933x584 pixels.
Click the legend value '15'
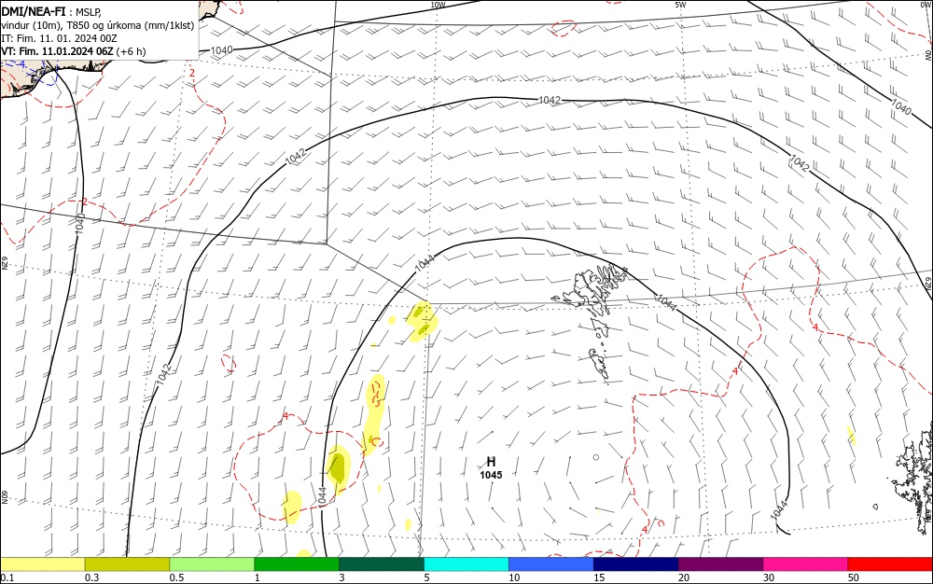click(x=599, y=577)
